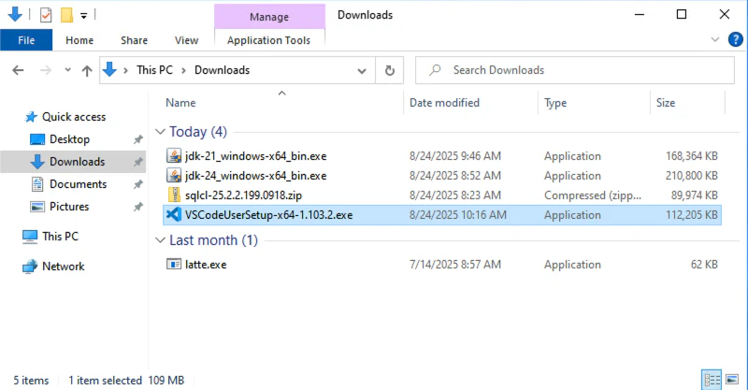The width and height of the screenshot is (748, 390).
Task: Select the Today (4) group header
Action: tap(198, 132)
